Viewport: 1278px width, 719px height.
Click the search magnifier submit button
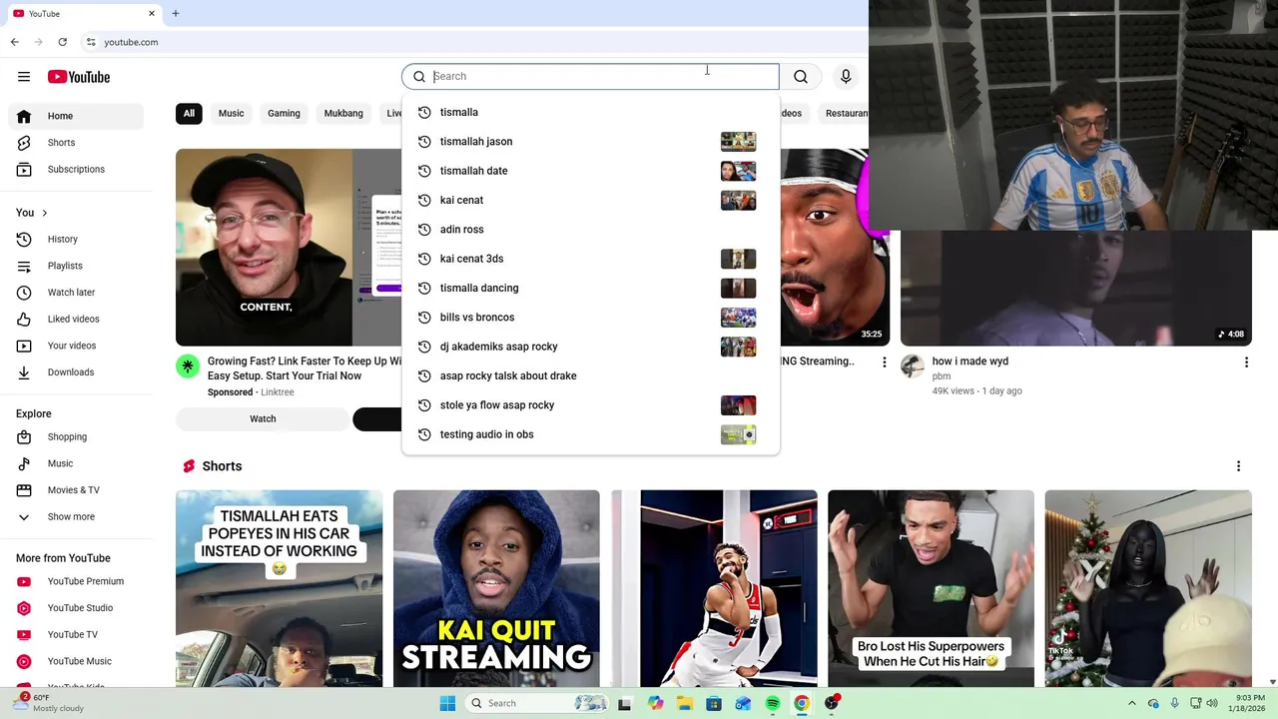pyautogui.click(x=801, y=77)
